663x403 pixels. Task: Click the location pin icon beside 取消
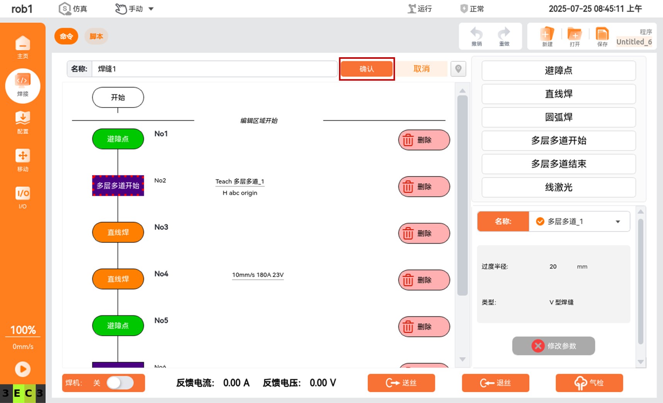[458, 69]
